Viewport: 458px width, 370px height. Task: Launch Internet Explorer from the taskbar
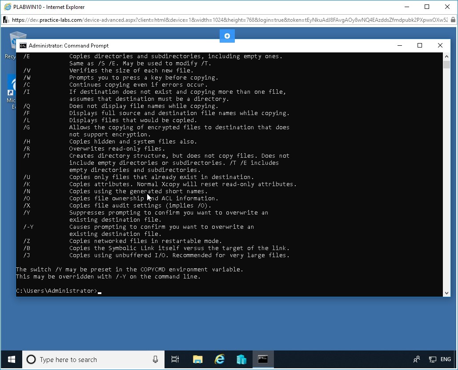(x=219, y=359)
